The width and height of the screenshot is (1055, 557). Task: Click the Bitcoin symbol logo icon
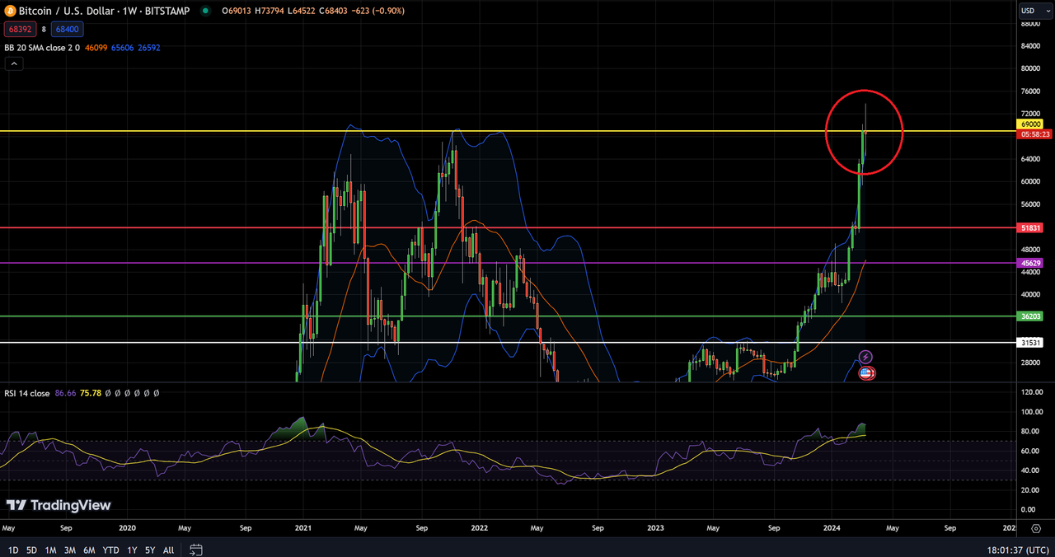tap(10, 11)
